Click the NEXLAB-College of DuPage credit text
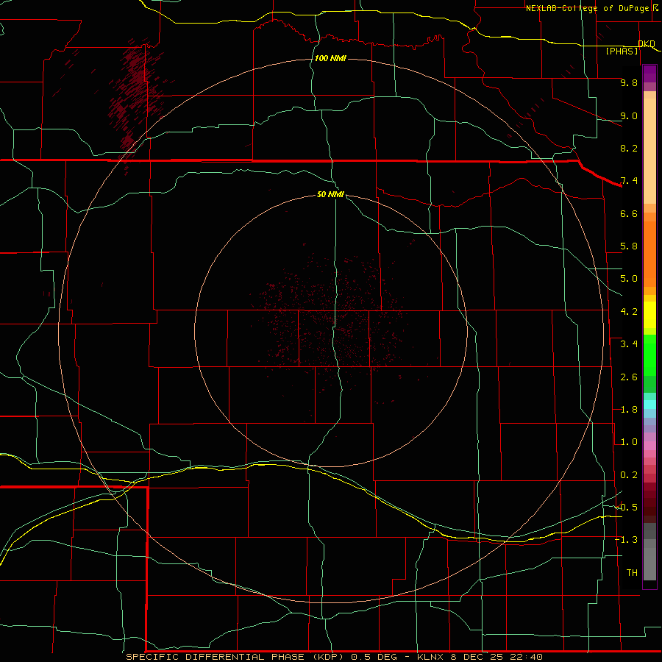Image resolution: width=662 pixels, height=662 pixels. (x=588, y=8)
